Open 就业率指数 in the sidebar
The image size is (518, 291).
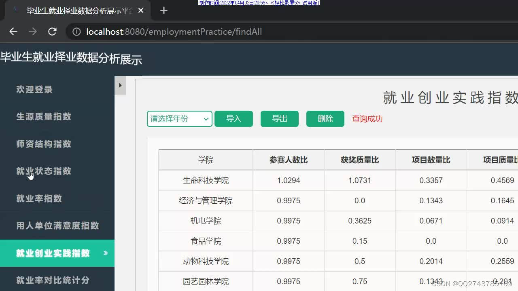pyautogui.click(x=39, y=198)
